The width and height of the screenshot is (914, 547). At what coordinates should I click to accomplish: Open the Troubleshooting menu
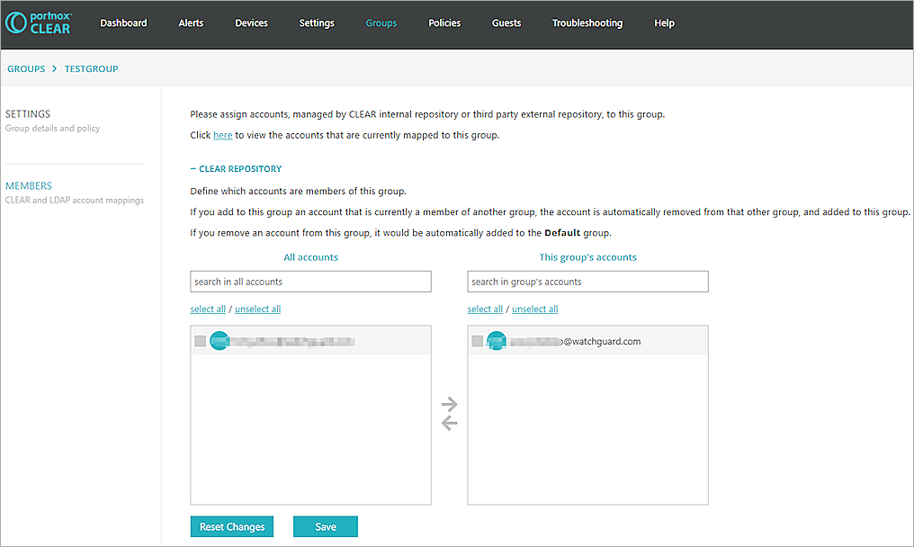(587, 23)
